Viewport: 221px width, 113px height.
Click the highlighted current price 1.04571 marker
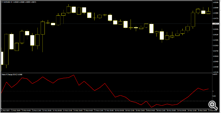pos(216,24)
